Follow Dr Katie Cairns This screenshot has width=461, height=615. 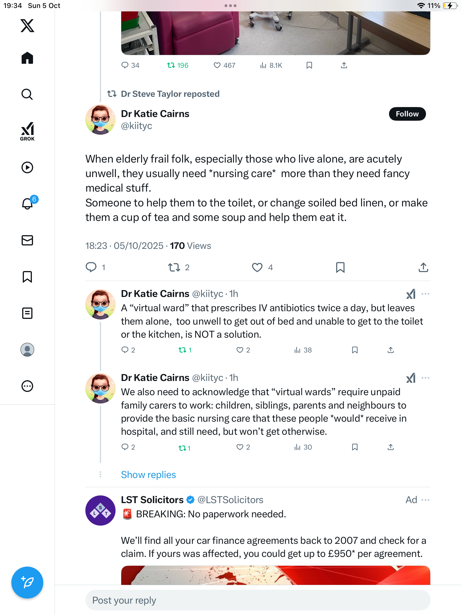click(x=407, y=114)
